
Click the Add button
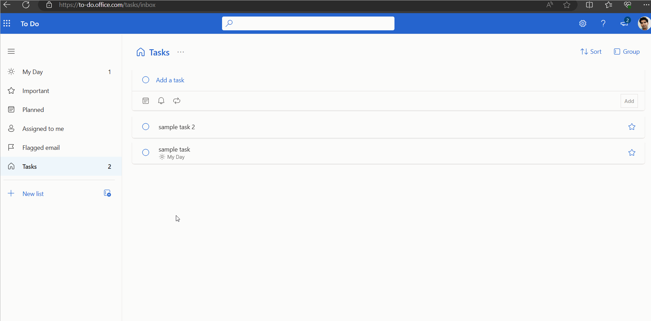pyautogui.click(x=629, y=101)
